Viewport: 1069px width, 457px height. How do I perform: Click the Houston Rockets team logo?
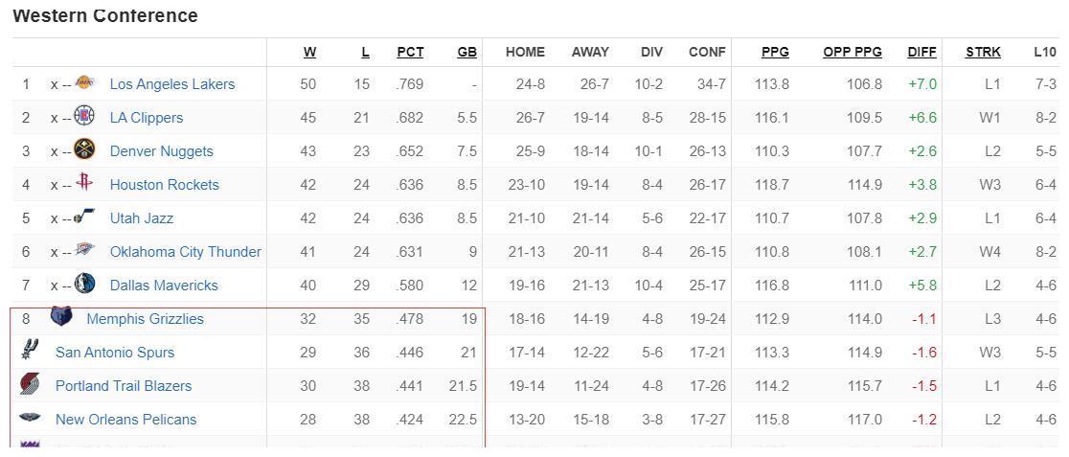tap(84, 184)
